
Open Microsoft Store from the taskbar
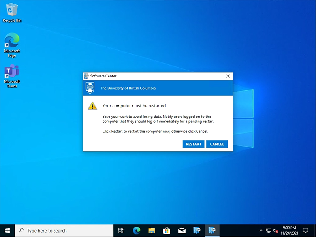166,231
